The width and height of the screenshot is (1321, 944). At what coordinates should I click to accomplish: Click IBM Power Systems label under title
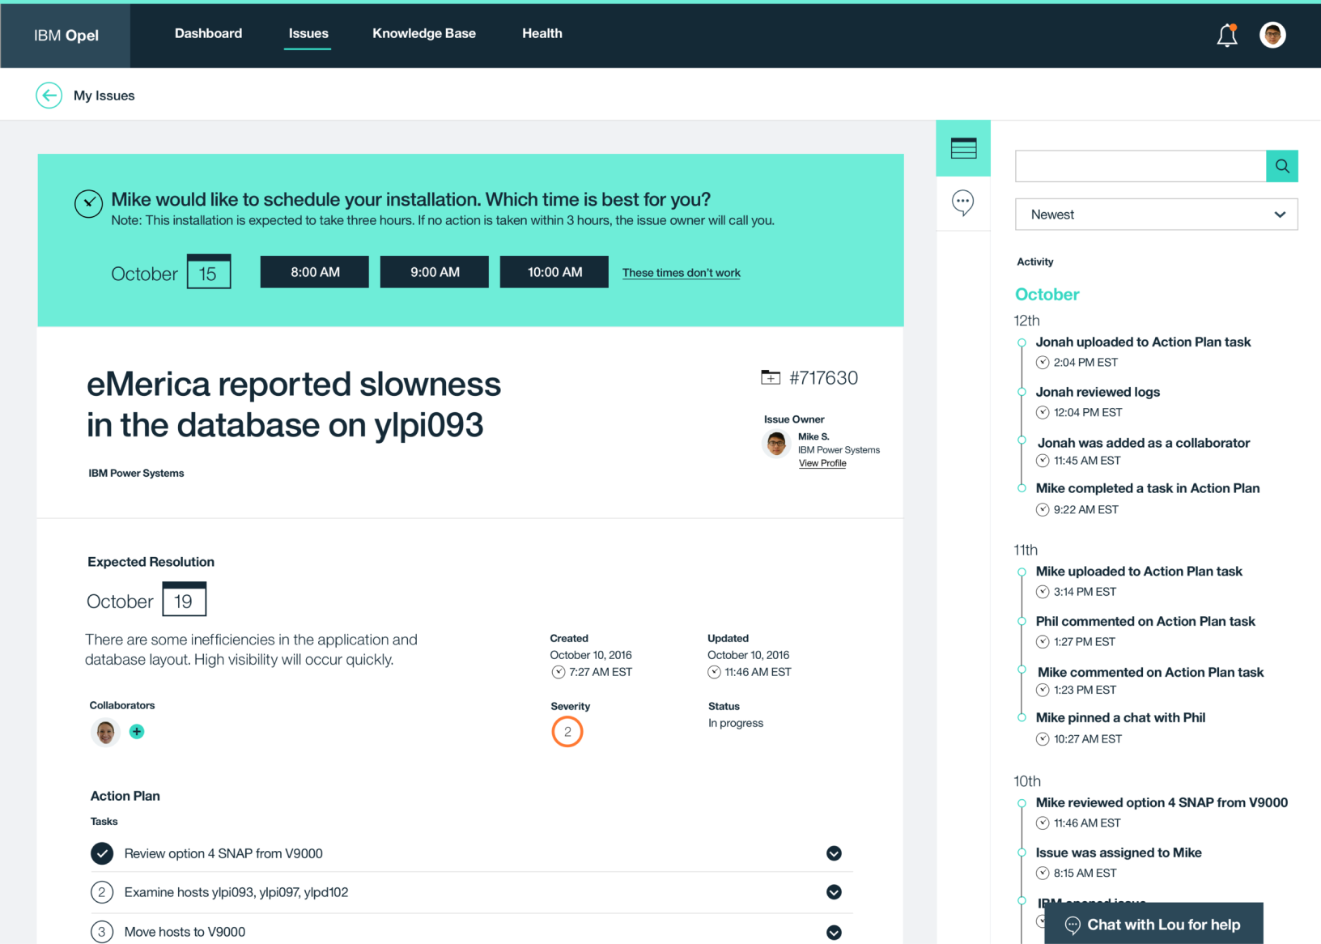pyautogui.click(x=136, y=473)
